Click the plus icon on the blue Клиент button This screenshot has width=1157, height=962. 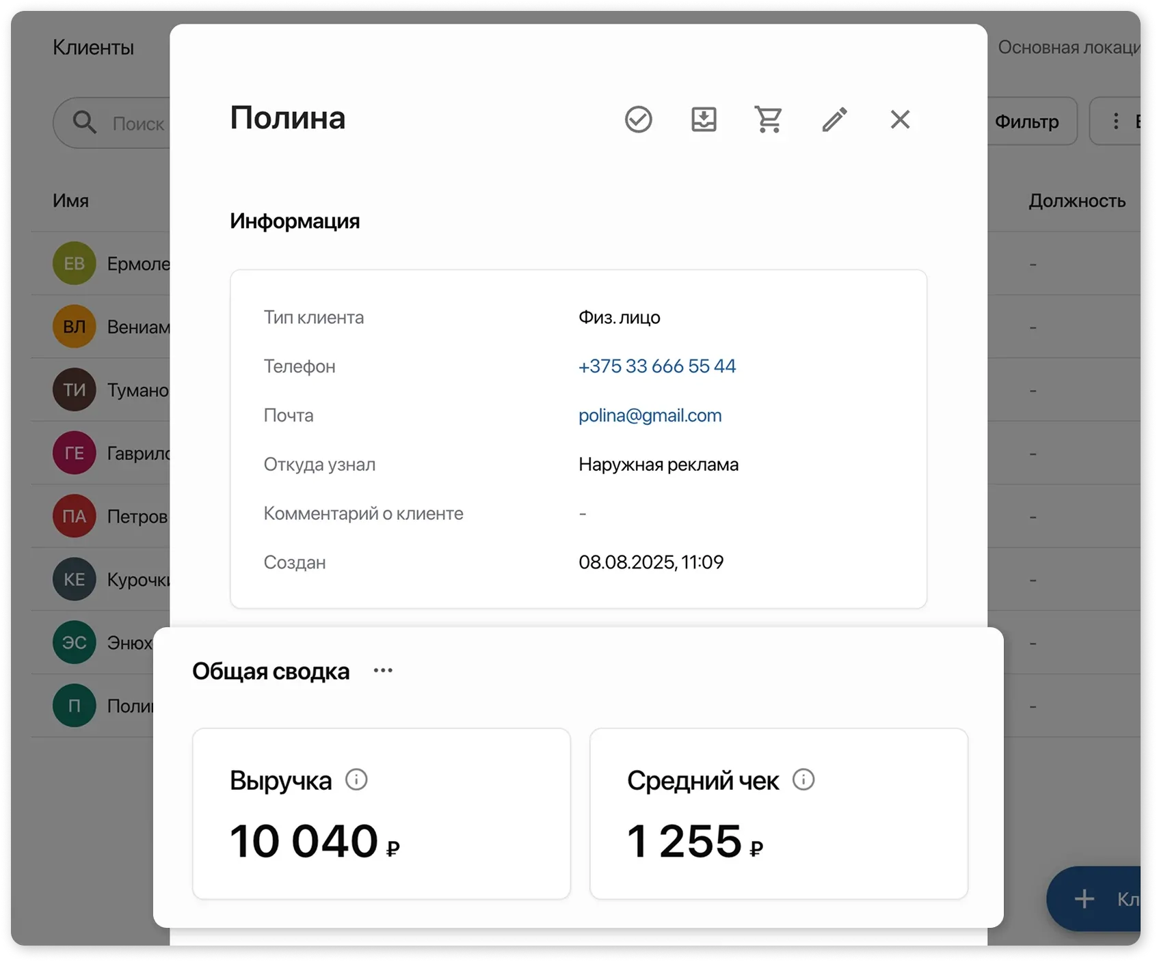click(x=1084, y=900)
